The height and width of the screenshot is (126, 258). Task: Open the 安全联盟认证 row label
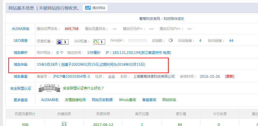[x=21, y=88]
